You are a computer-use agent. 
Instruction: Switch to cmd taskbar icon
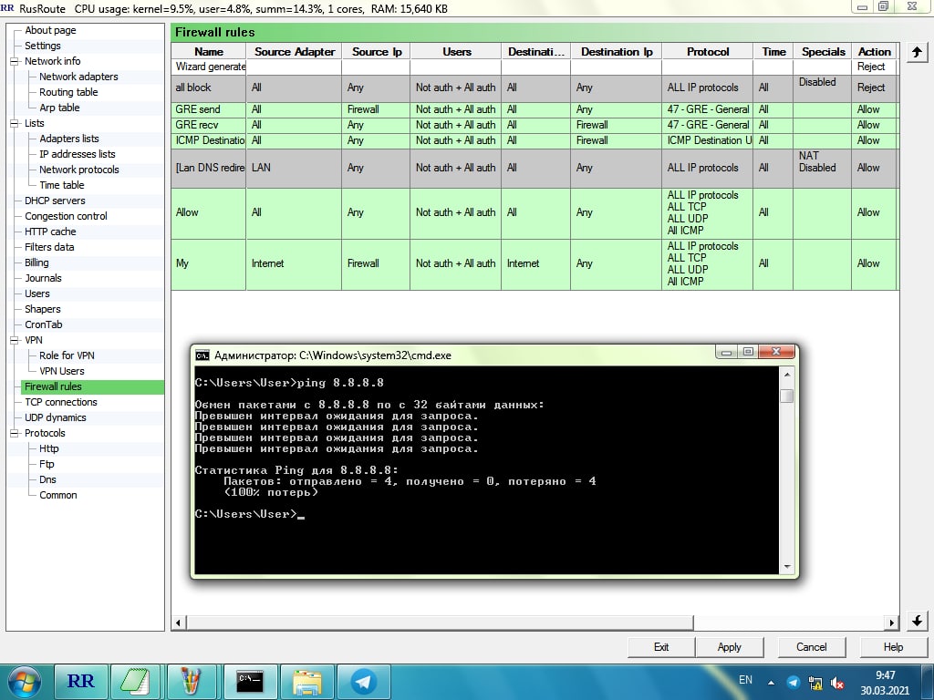(x=249, y=681)
